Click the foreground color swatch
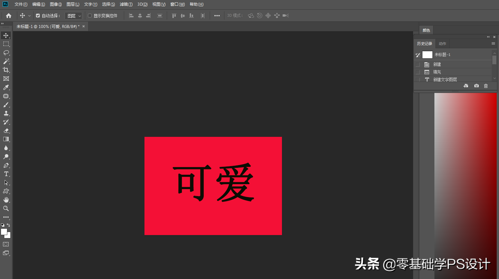Screen dimensions: 499x279 (4, 232)
